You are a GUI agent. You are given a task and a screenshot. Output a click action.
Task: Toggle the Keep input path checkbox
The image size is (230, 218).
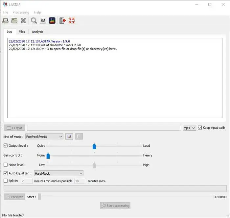coord(200,128)
